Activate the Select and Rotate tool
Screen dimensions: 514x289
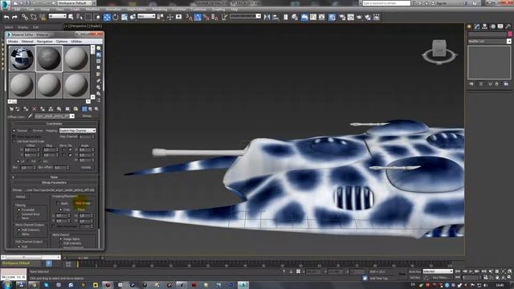(x=116, y=17)
